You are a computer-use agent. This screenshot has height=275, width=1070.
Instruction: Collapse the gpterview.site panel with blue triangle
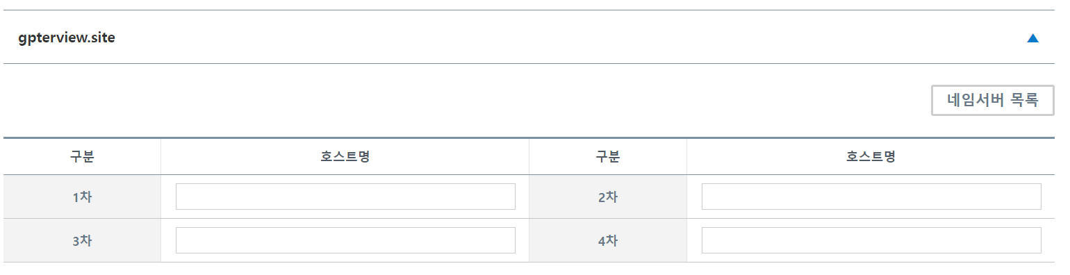1032,38
